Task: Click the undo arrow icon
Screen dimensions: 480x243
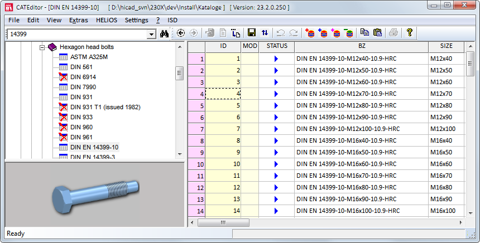Action: pyautogui.click(x=281, y=33)
